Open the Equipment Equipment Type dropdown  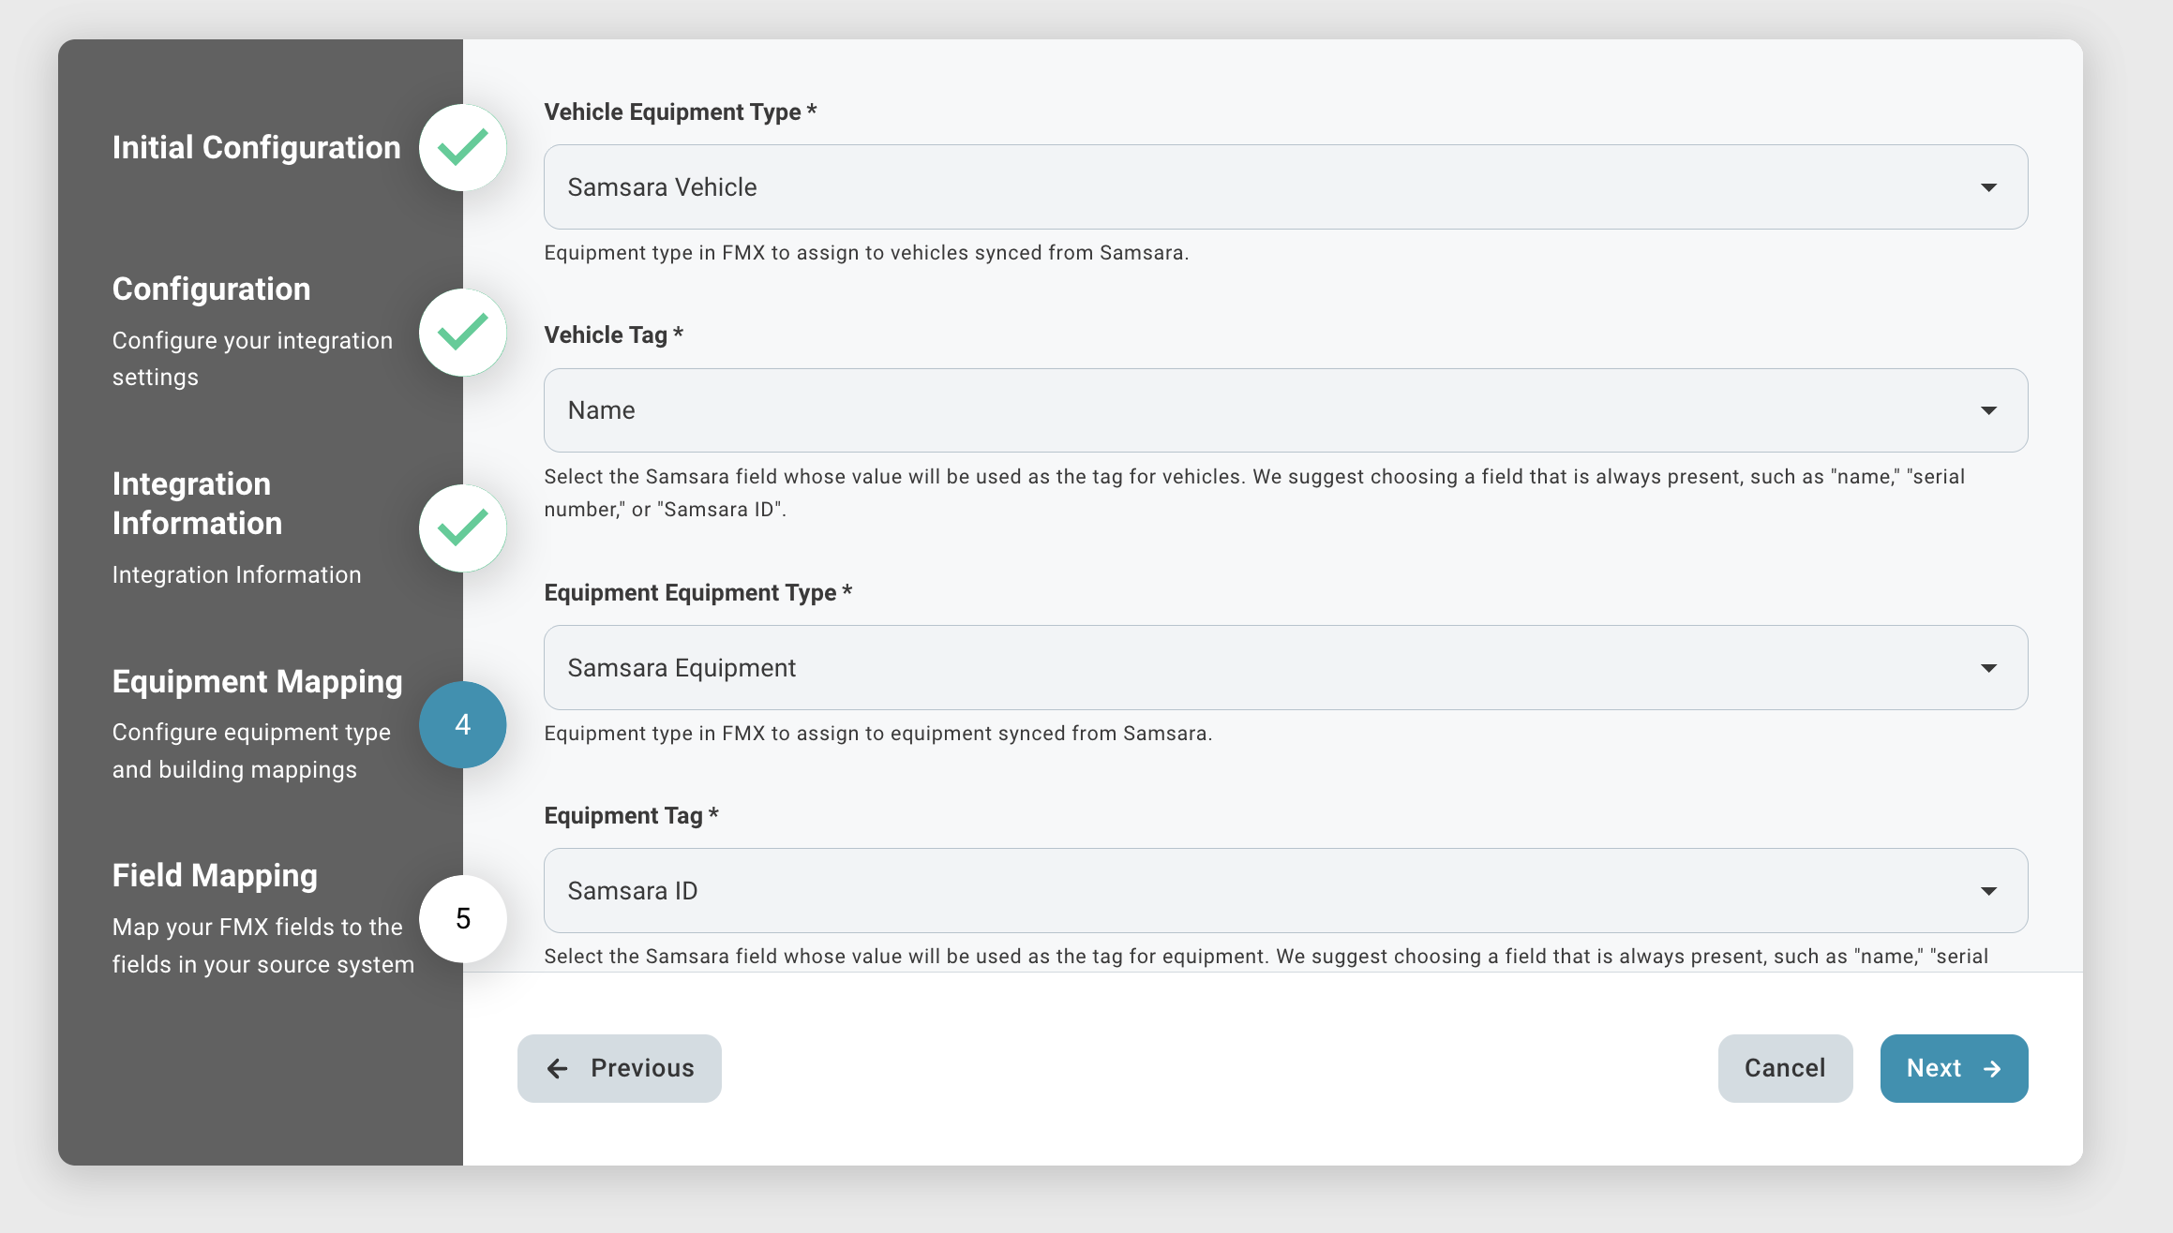point(1285,668)
